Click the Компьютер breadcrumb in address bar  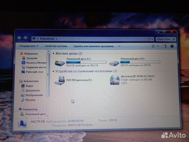click(x=47, y=39)
